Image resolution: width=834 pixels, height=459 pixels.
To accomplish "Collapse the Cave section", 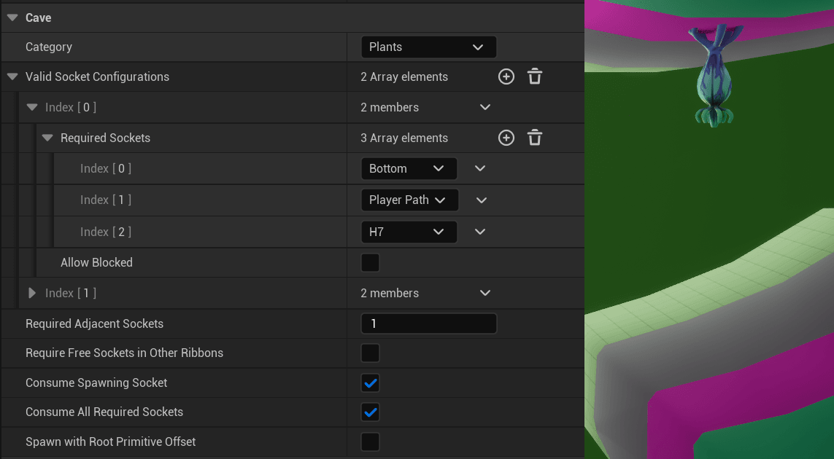I will pyautogui.click(x=12, y=17).
